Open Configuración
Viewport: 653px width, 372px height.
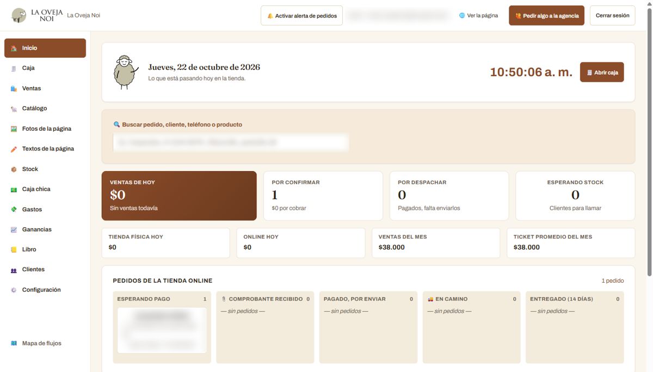(45, 290)
